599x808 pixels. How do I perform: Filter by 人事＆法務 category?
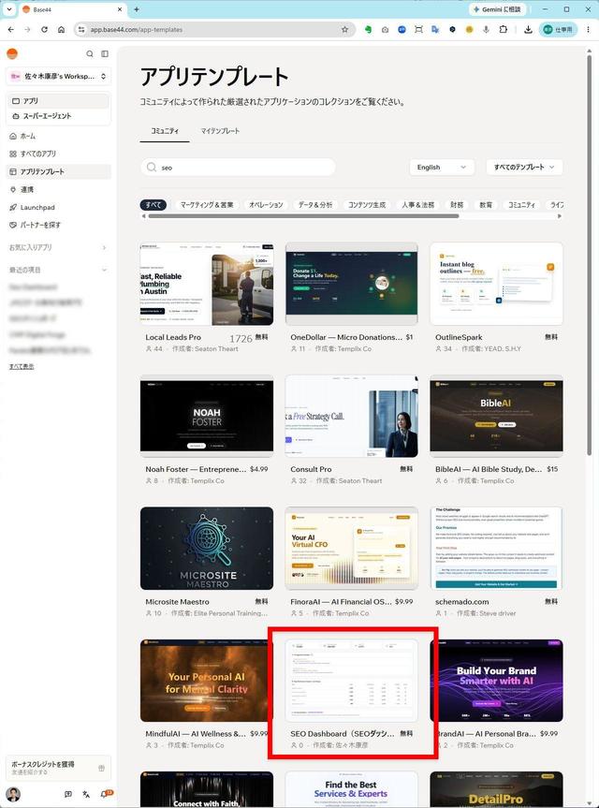pos(417,205)
